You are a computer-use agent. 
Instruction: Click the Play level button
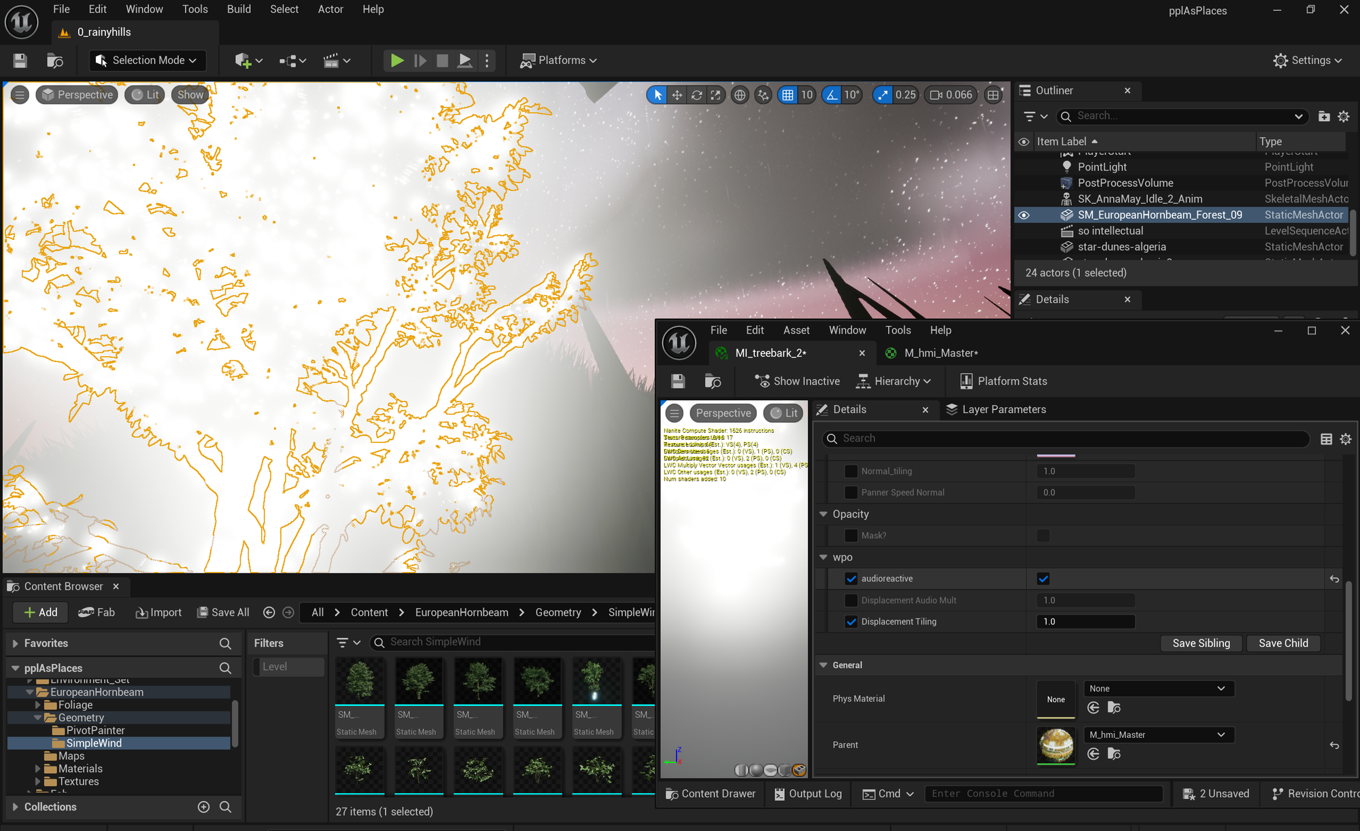click(396, 60)
